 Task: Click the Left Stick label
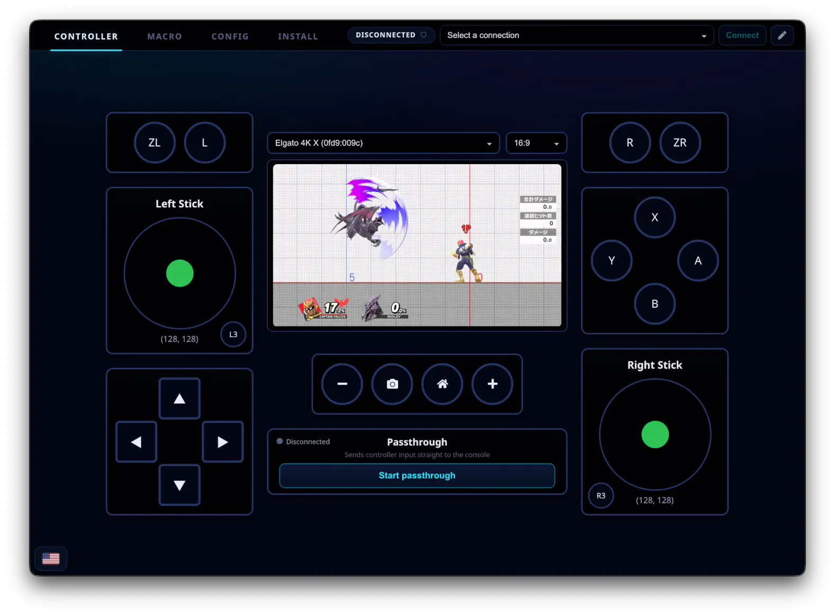[x=179, y=204]
